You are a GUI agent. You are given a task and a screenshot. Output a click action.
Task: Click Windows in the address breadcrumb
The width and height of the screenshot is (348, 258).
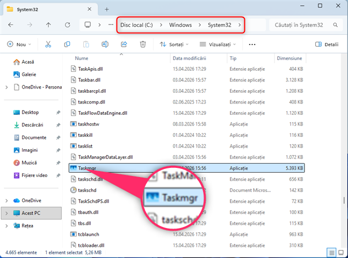[x=180, y=25]
